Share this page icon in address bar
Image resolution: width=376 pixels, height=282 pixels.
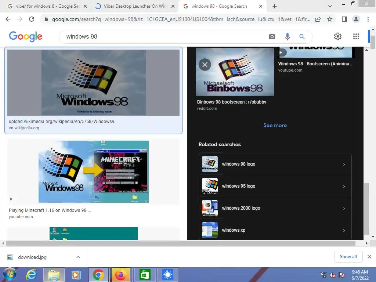(x=318, y=19)
